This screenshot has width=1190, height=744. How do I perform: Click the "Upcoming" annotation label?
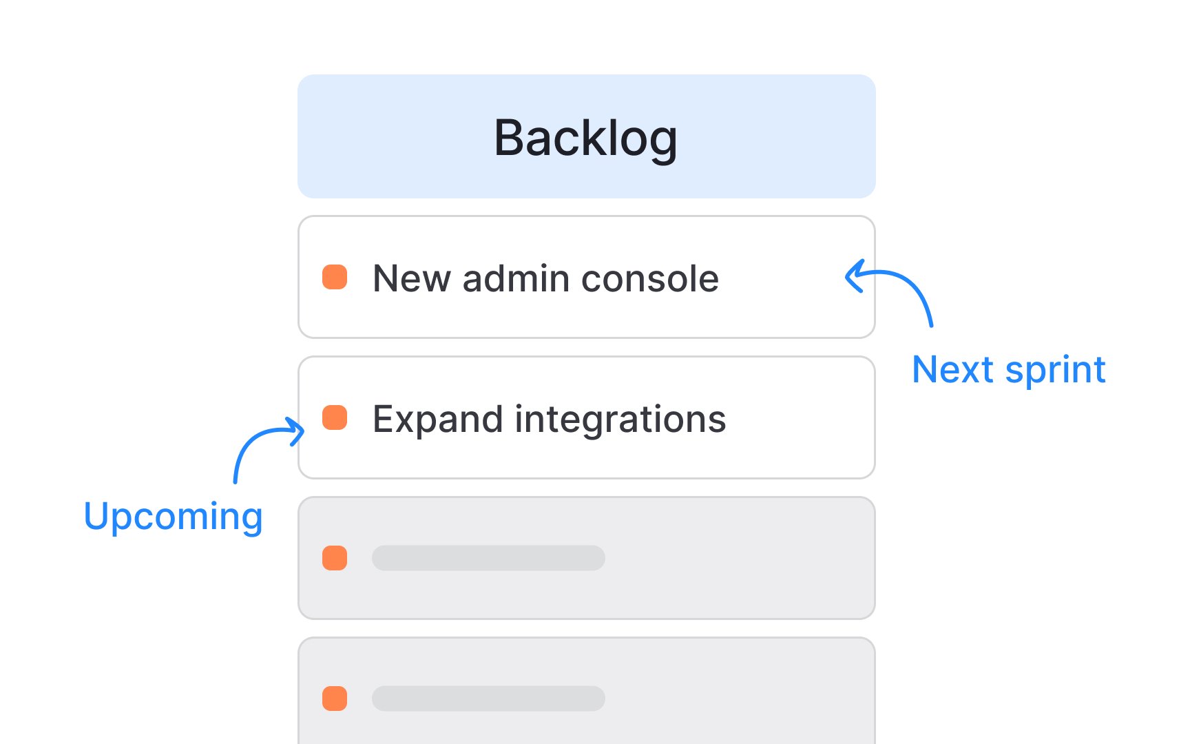coord(173,517)
